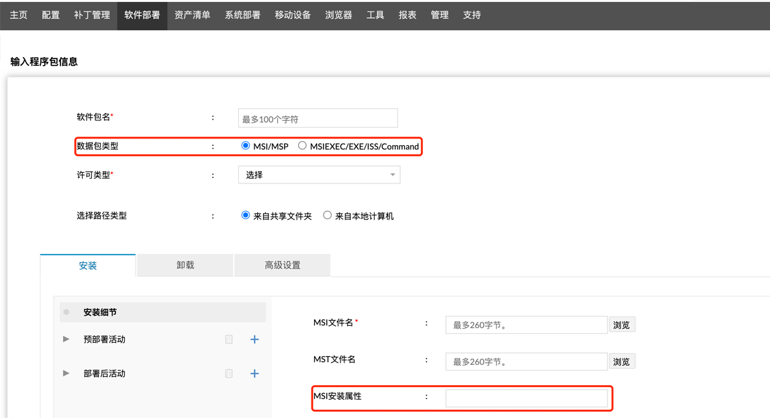The width and height of the screenshot is (770, 418).
Task: Open the 补丁管理 menu in the top bar
Action: (92, 15)
